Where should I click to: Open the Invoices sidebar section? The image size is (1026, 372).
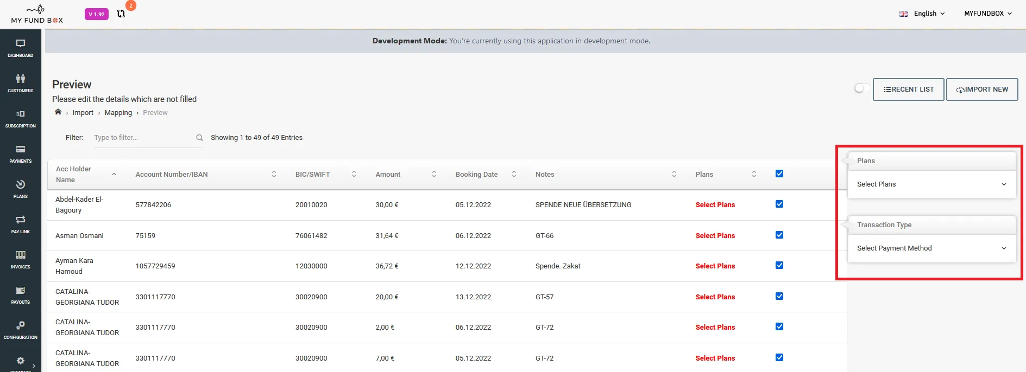21,260
